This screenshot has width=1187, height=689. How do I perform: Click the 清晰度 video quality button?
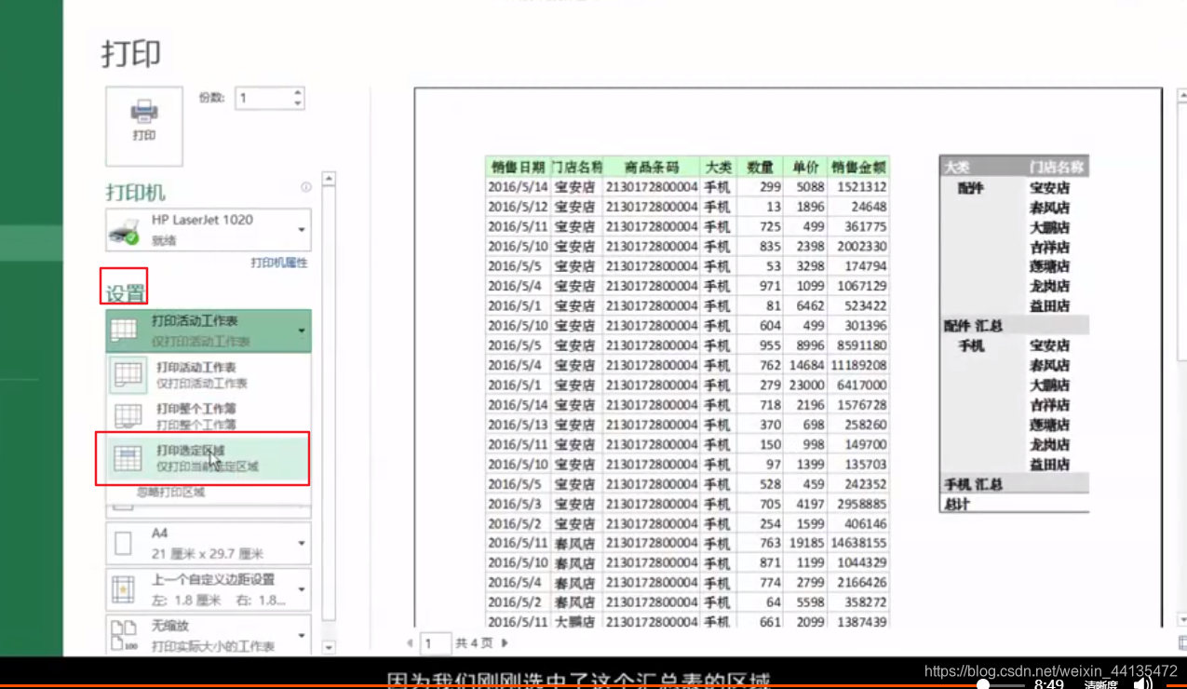click(x=1100, y=684)
